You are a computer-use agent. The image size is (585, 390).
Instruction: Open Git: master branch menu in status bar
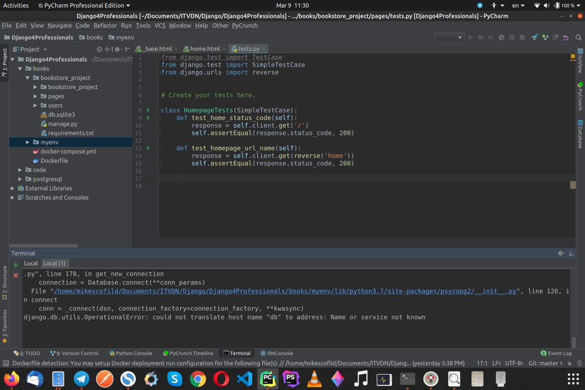point(545,363)
